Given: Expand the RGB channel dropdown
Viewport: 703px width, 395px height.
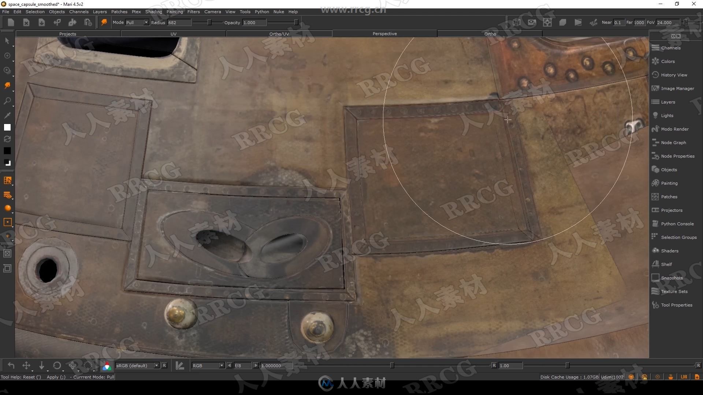Looking at the screenshot, I should [x=222, y=366].
